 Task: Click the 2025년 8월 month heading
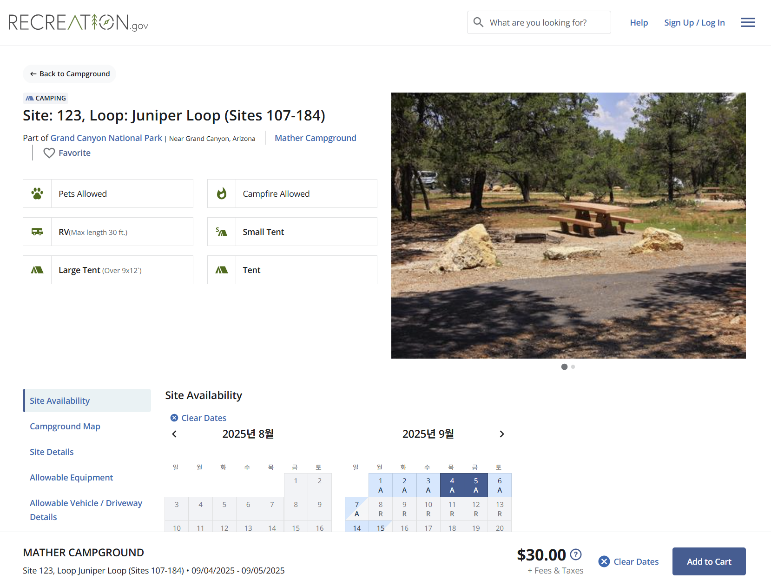(x=248, y=434)
